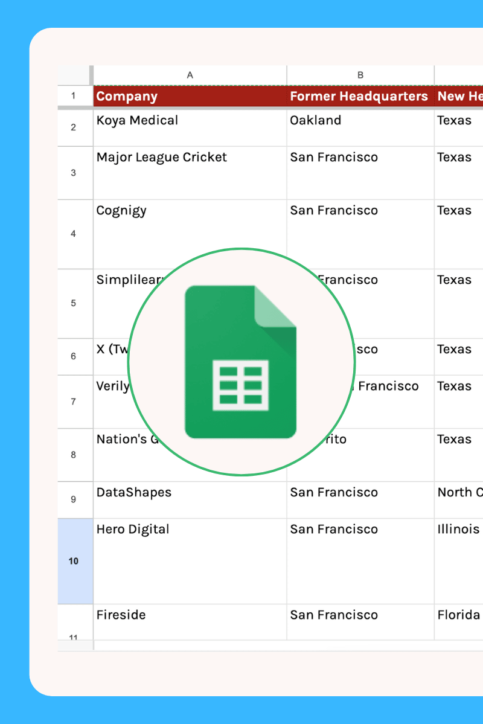Select the "Cognigy" cell

190,234
